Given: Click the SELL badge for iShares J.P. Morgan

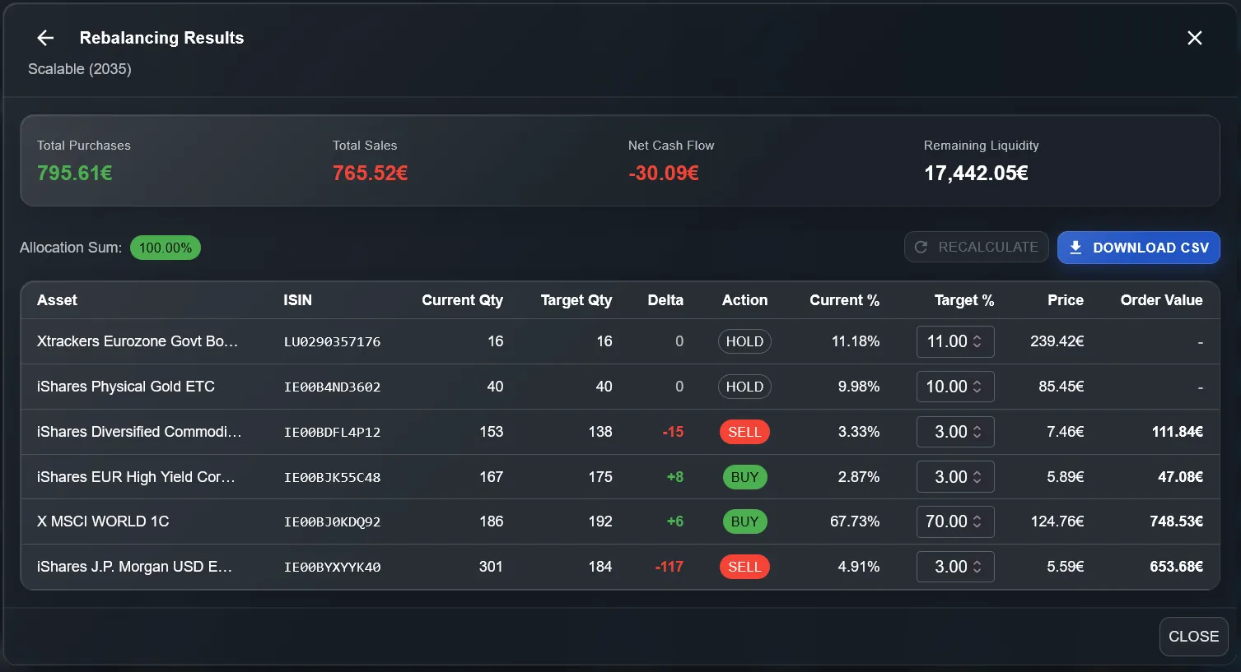Looking at the screenshot, I should point(744,567).
